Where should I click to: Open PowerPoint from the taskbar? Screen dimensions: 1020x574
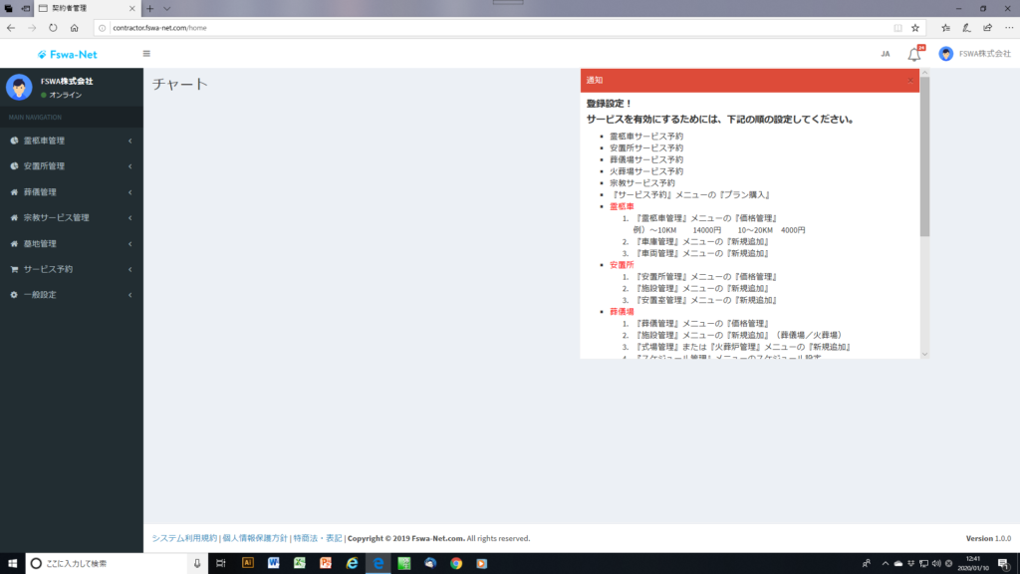tap(326, 563)
